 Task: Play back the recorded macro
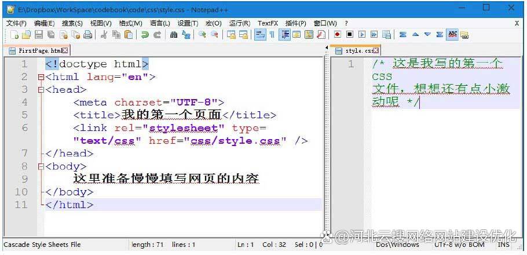pyautogui.click(x=362, y=35)
